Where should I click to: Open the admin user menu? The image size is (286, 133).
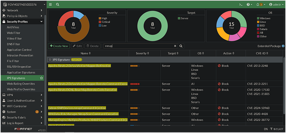(x=276, y=5)
